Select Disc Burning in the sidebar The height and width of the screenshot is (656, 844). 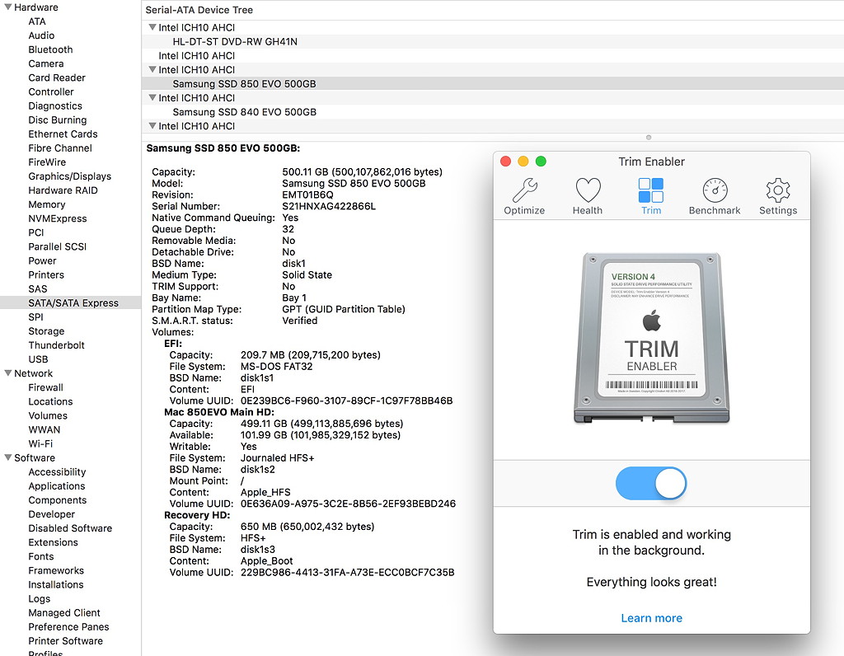[x=58, y=120]
